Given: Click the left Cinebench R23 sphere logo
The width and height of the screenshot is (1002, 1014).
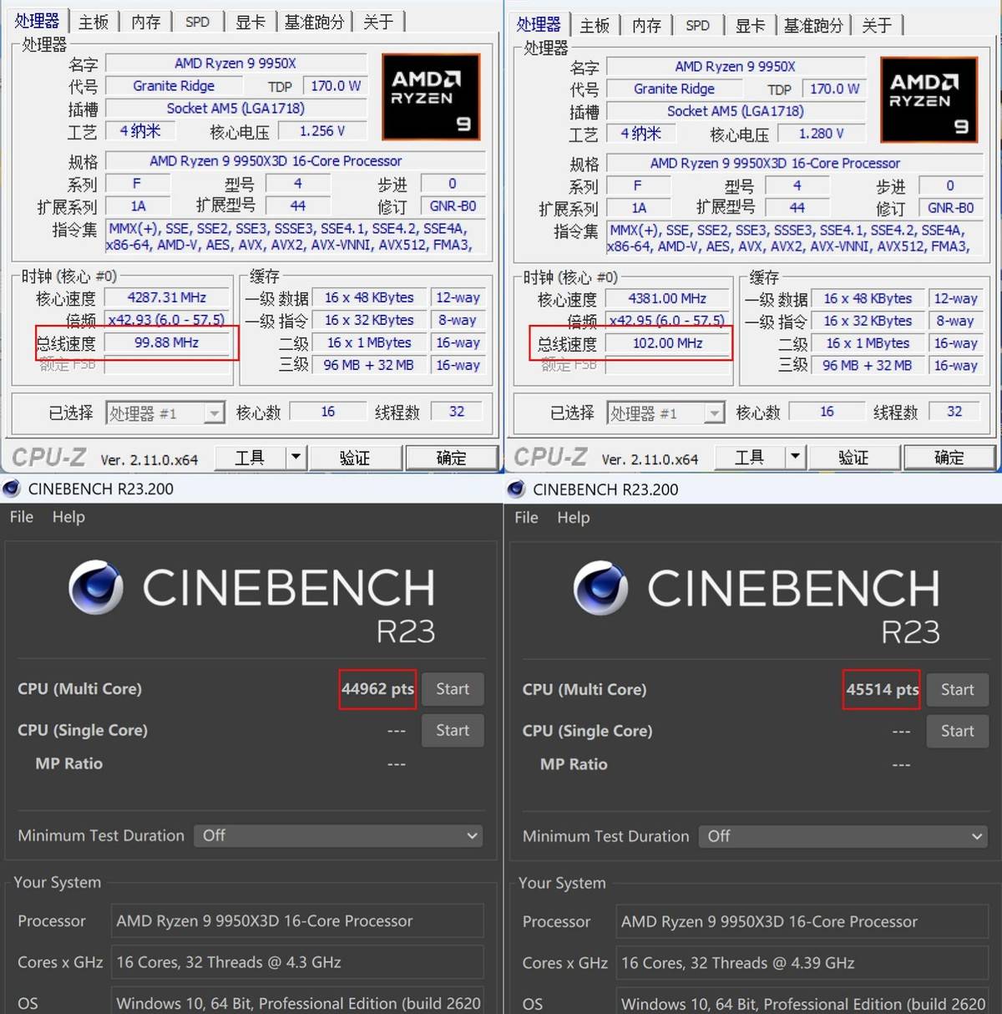Looking at the screenshot, I should [96, 587].
